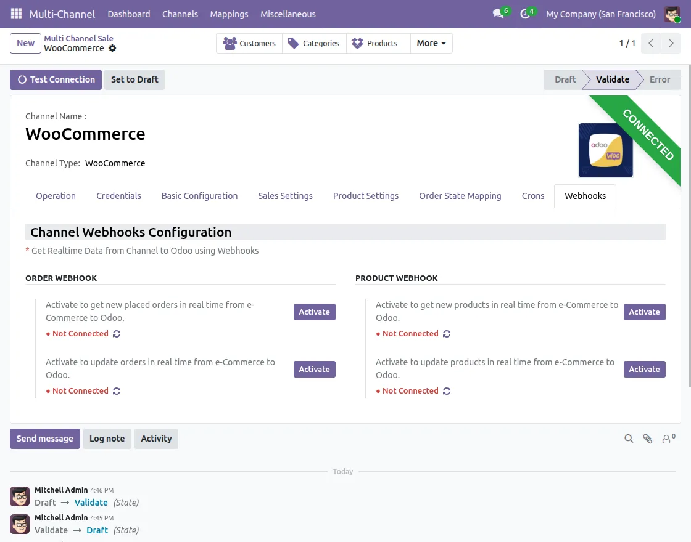Click the PRODUCT WEBHOOK heading

tap(397, 278)
